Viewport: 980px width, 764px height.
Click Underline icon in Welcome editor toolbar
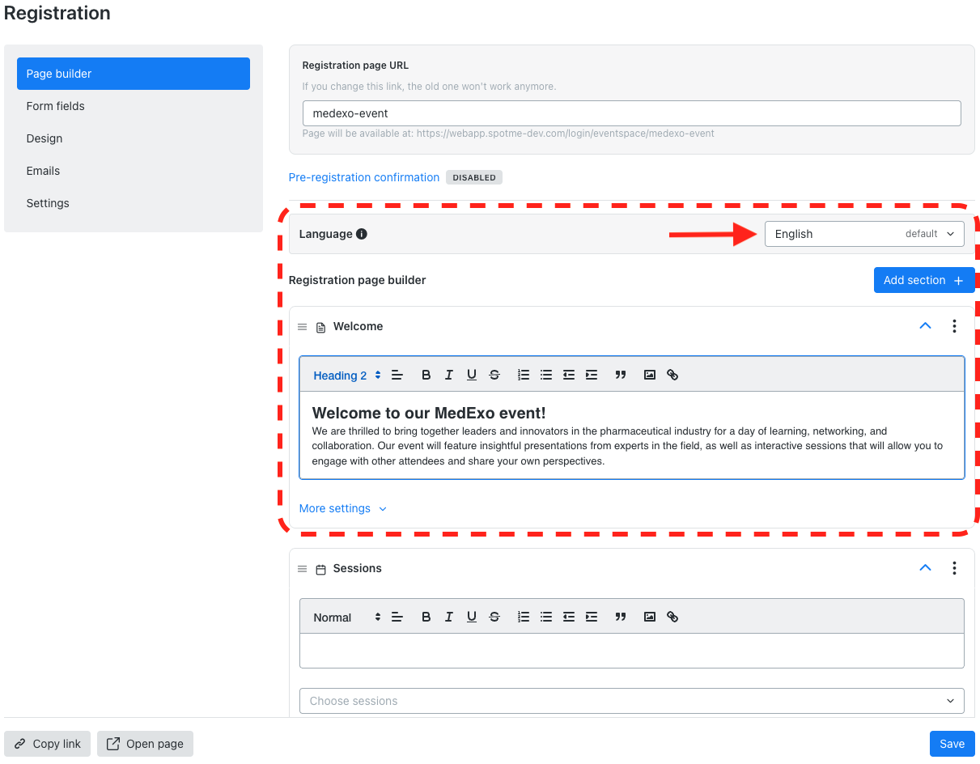point(472,375)
